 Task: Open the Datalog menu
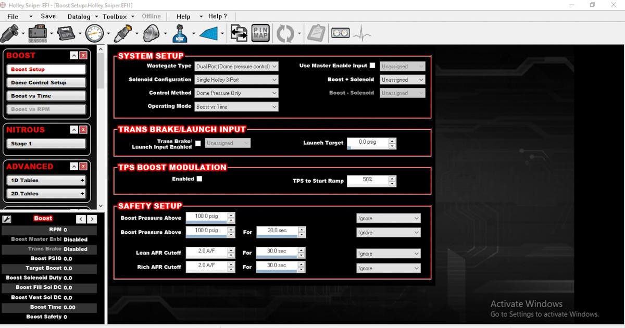(79, 16)
